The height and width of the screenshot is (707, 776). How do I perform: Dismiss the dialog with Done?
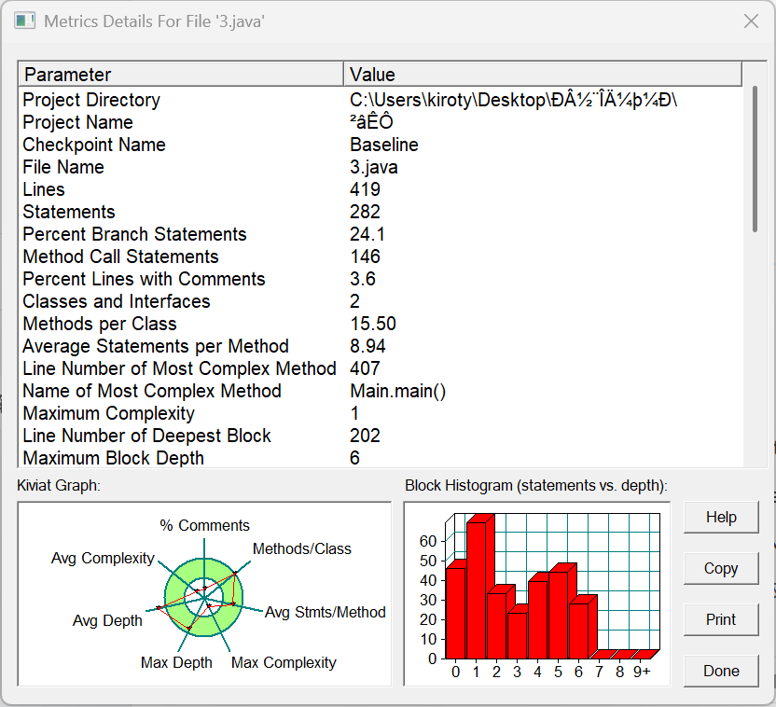coord(721,671)
